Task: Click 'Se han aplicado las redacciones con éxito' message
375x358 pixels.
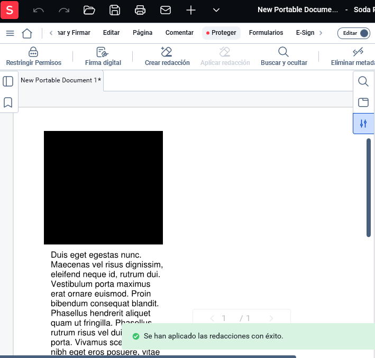Action: 213,336
